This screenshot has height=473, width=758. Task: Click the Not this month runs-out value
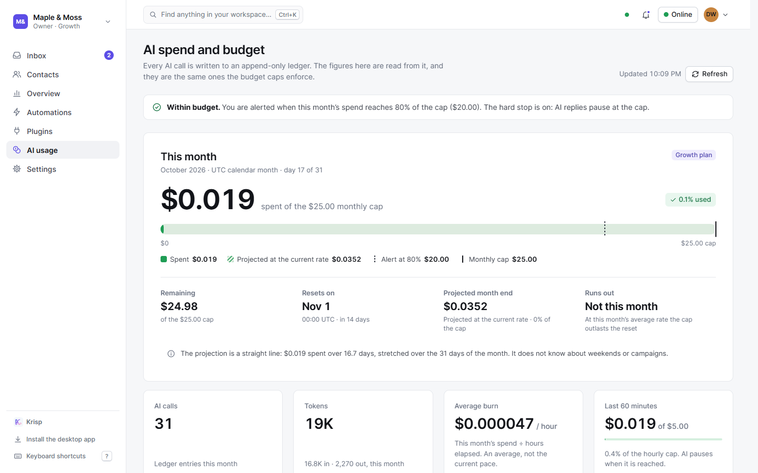coord(621,306)
